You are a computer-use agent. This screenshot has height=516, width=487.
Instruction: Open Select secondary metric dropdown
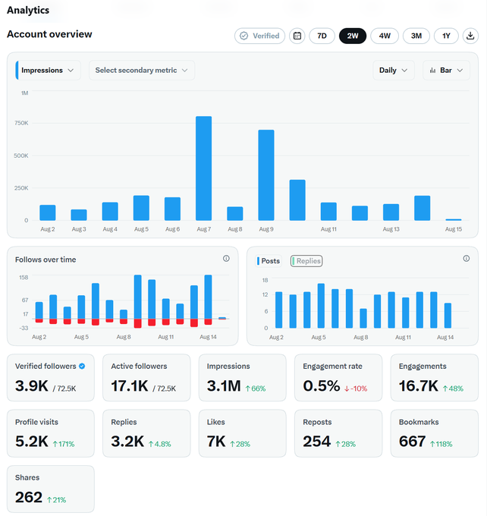click(x=142, y=70)
